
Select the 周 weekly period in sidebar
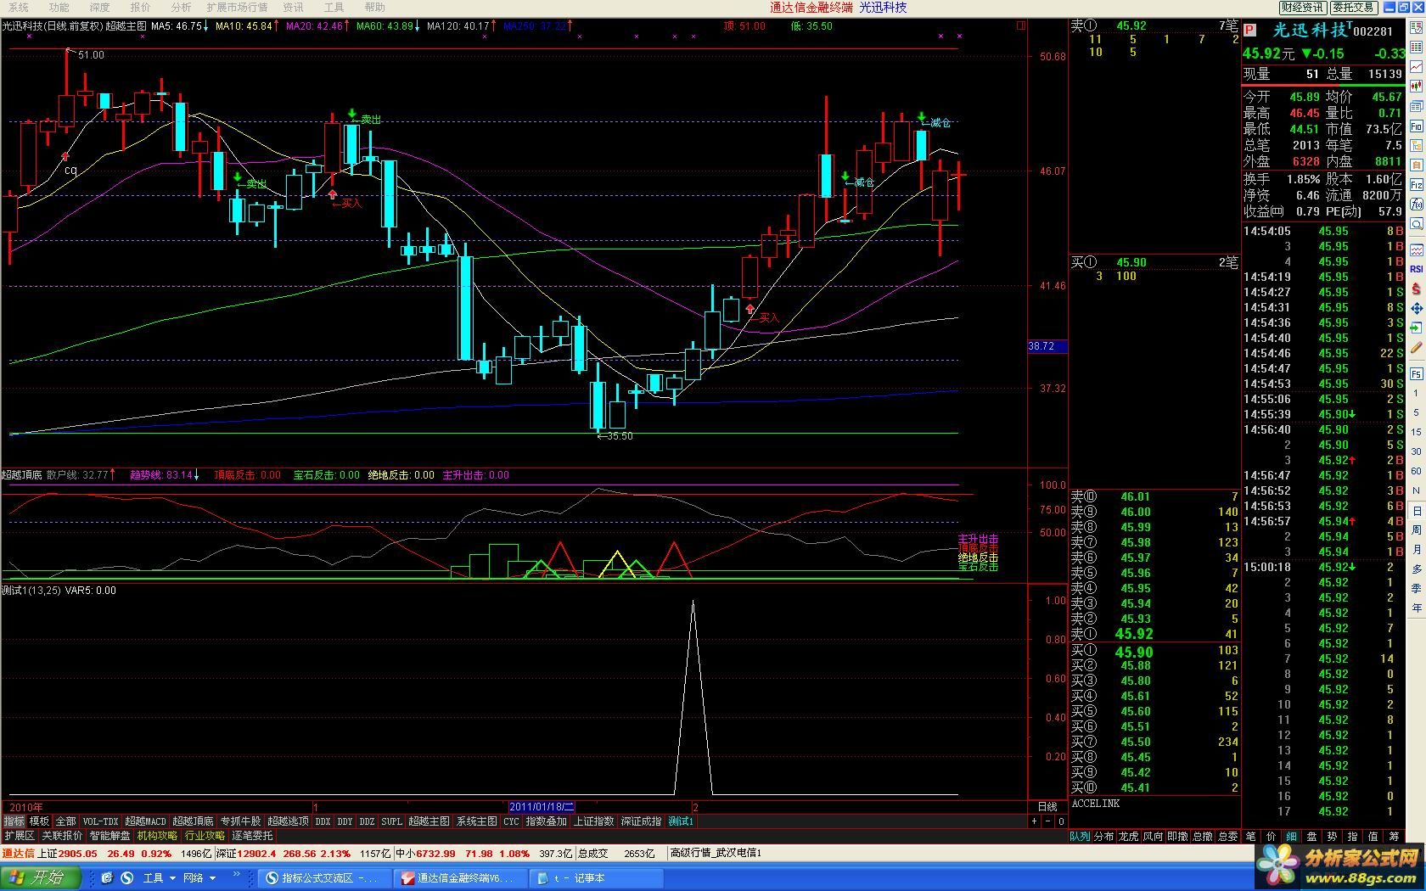click(1417, 530)
